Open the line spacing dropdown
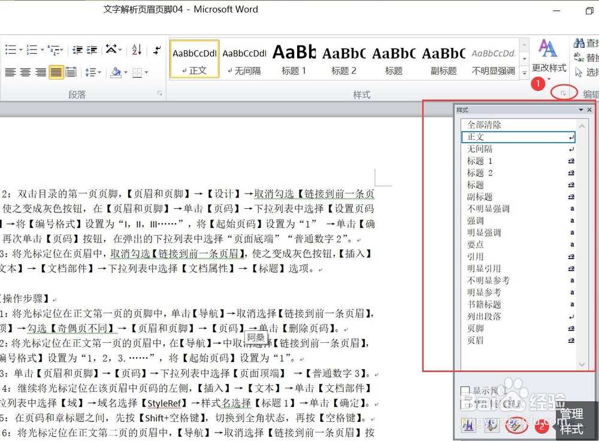Screen dimensions: 599x441 (93, 72)
